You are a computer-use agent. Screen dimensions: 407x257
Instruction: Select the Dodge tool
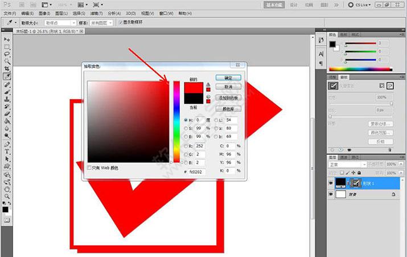[7, 136]
